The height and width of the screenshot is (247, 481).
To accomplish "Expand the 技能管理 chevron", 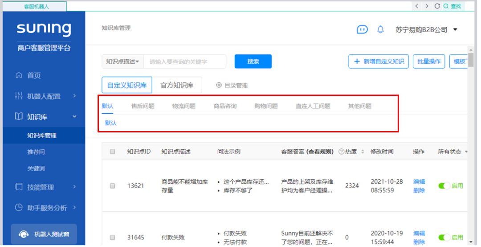I will (x=74, y=187).
